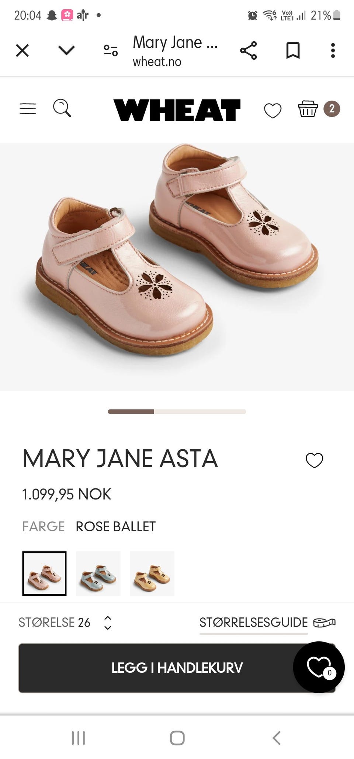Add Mary Jane Asta to favorites heart
The height and width of the screenshot is (759, 354).
coord(314,460)
